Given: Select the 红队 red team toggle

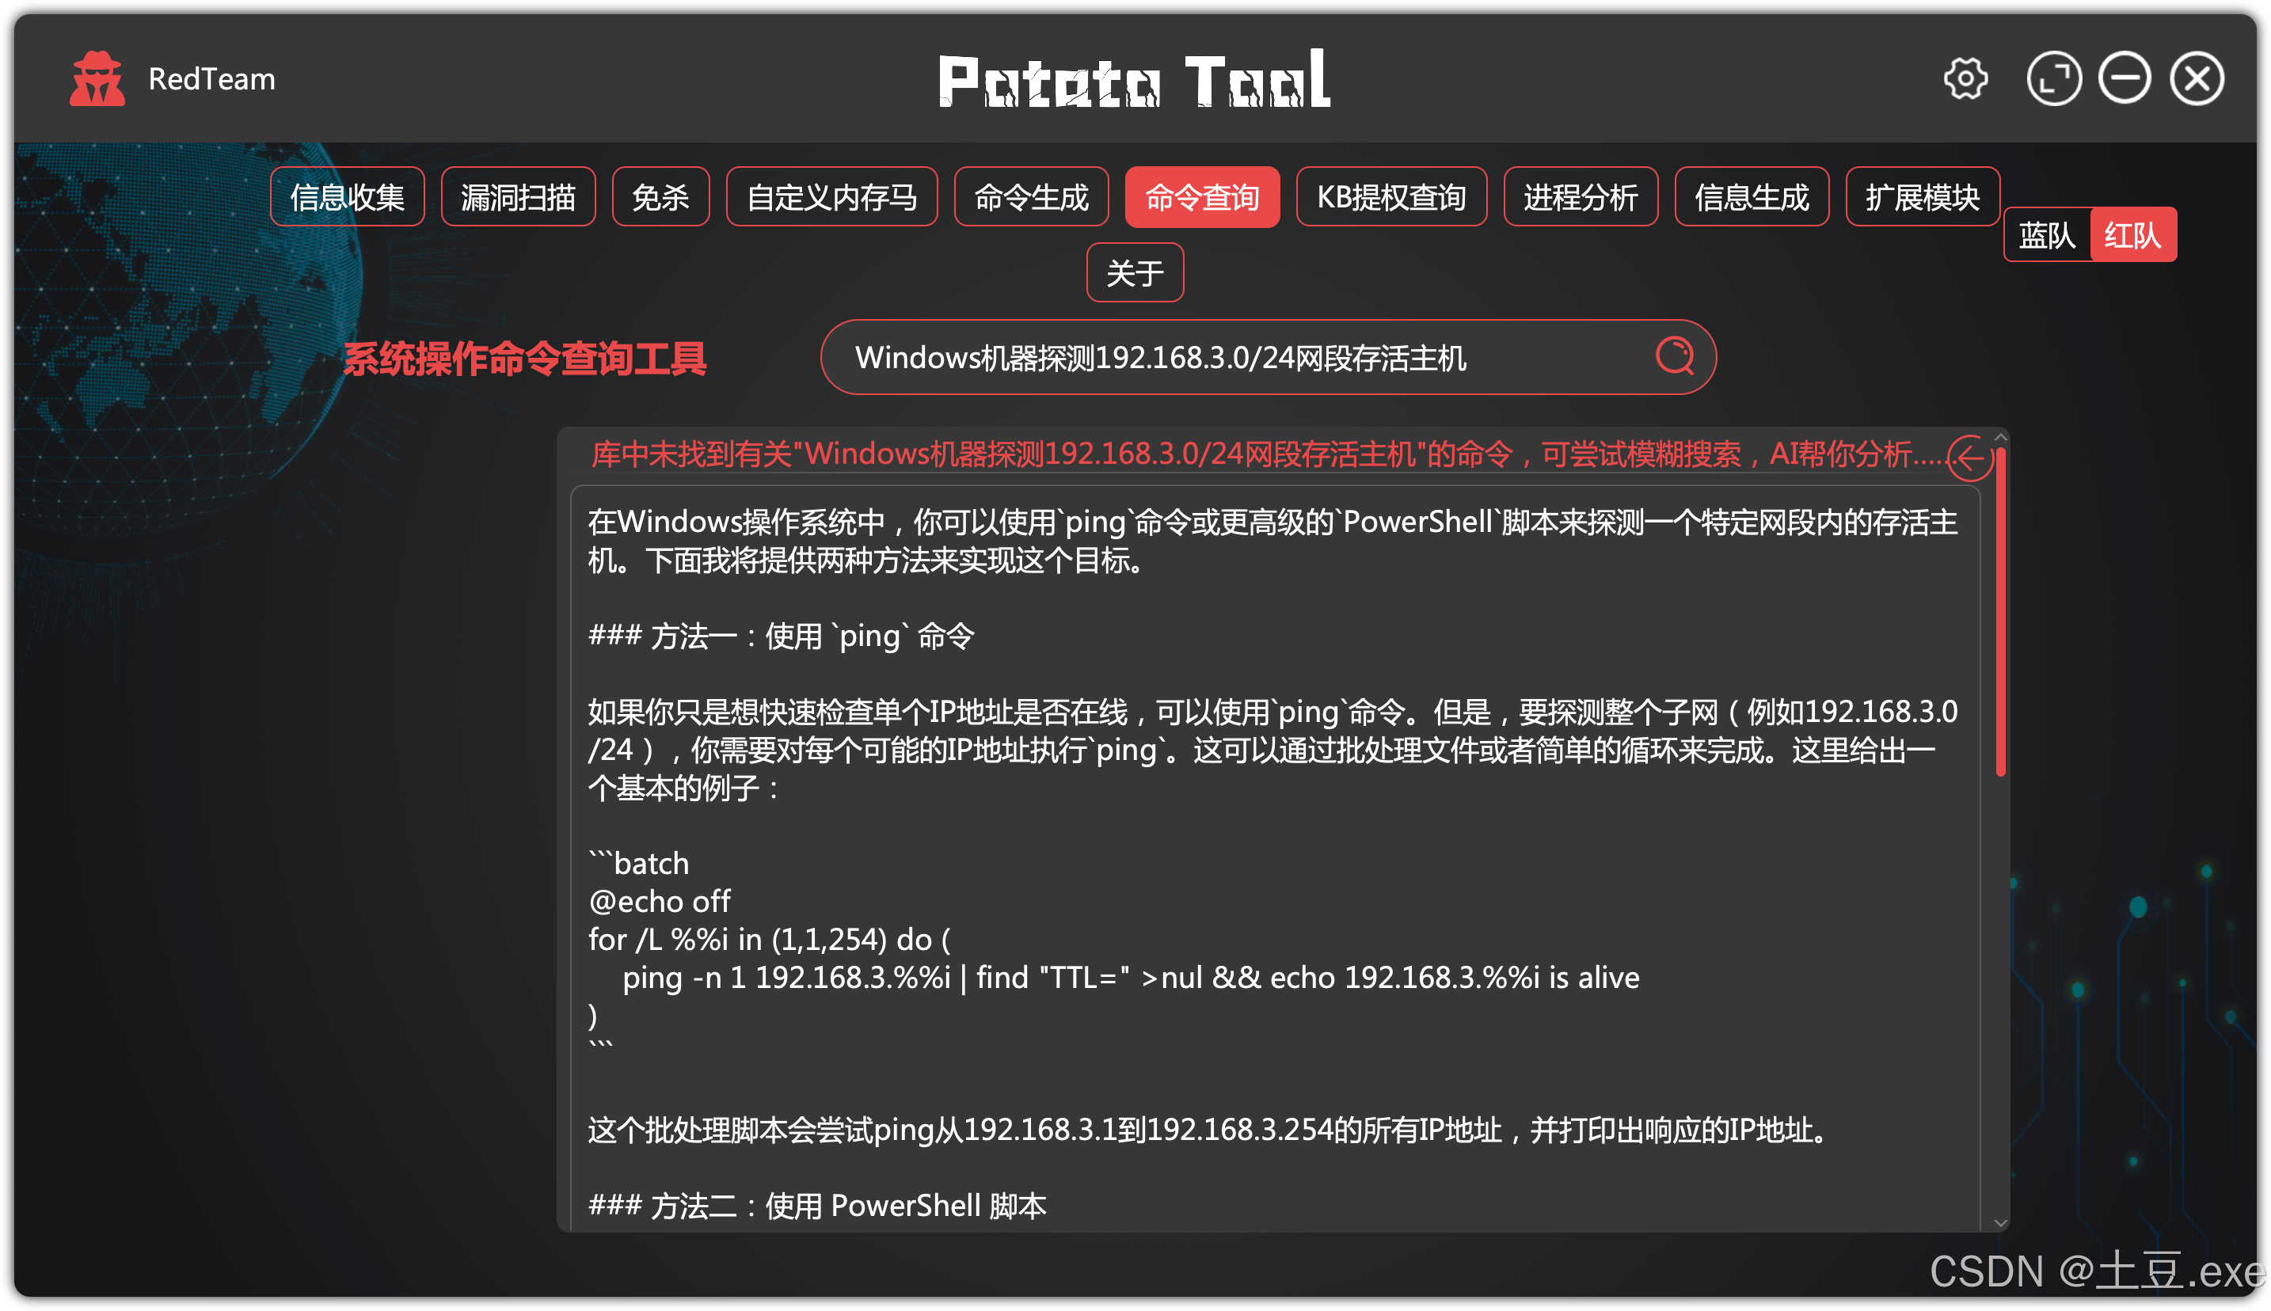Looking at the screenshot, I should pos(2132,235).
